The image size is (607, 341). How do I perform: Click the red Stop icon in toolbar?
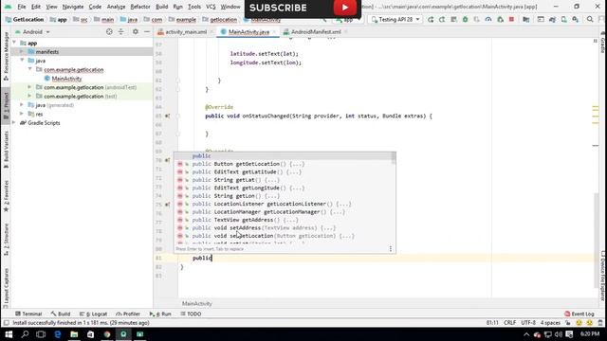(x=511, y=19)
